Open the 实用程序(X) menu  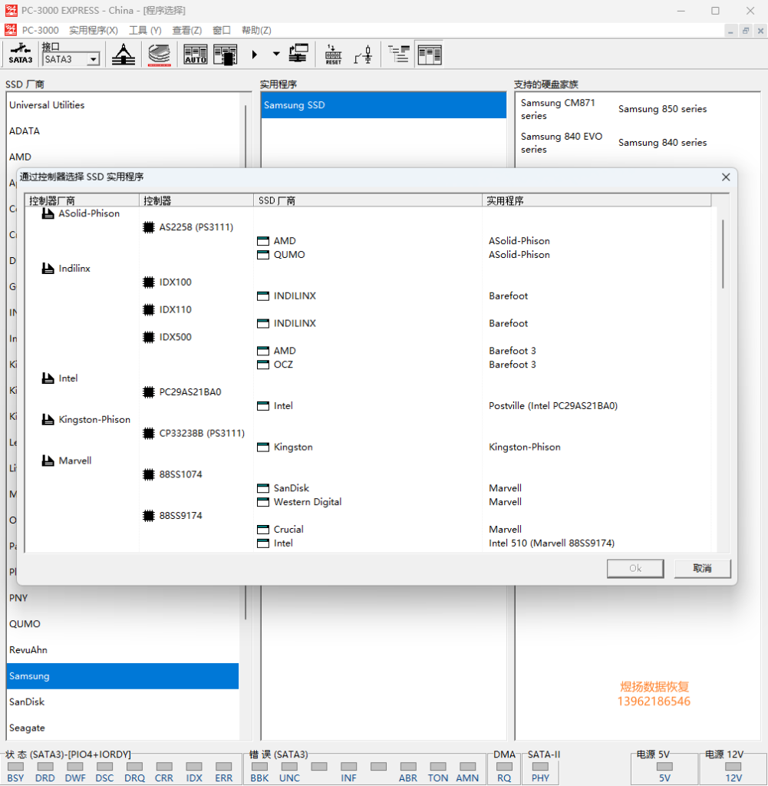point(94,30)
